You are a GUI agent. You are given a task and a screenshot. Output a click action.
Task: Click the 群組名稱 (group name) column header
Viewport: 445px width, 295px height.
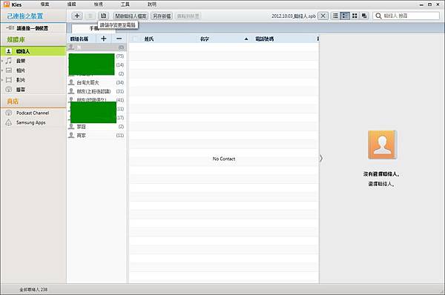(79, 39)
